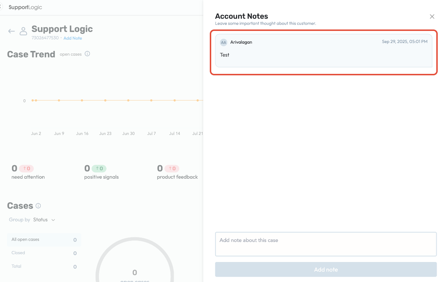Click the account person icon

pos(23,31)
